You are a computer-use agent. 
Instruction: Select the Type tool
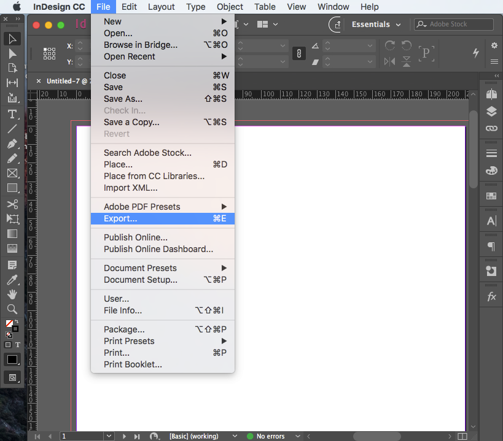(12, 114)
